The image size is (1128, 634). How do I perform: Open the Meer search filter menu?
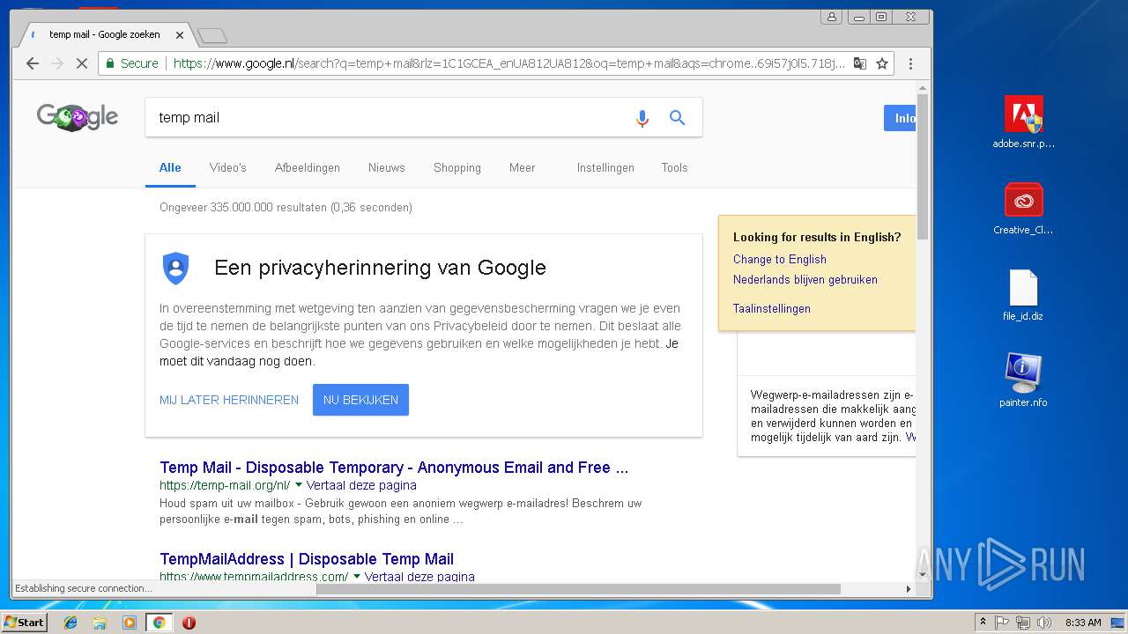(x=522, y=167)
